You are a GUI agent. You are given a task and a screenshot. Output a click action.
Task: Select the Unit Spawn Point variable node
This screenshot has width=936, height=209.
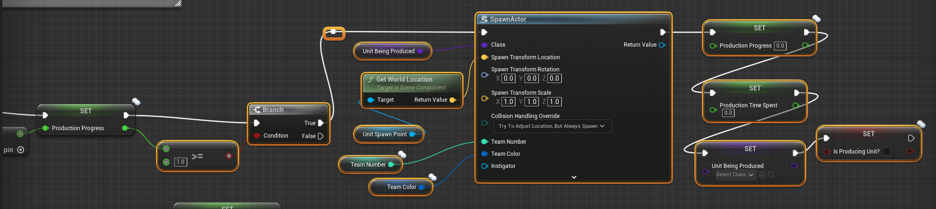click(x=384, y=134)
